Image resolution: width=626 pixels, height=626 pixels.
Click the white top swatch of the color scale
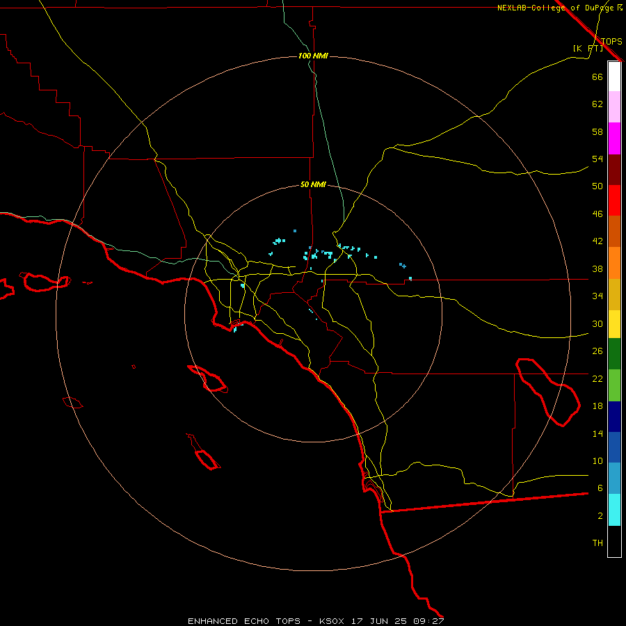(x=614, y=77)
